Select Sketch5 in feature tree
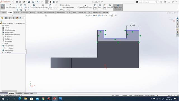 point(7,52)
